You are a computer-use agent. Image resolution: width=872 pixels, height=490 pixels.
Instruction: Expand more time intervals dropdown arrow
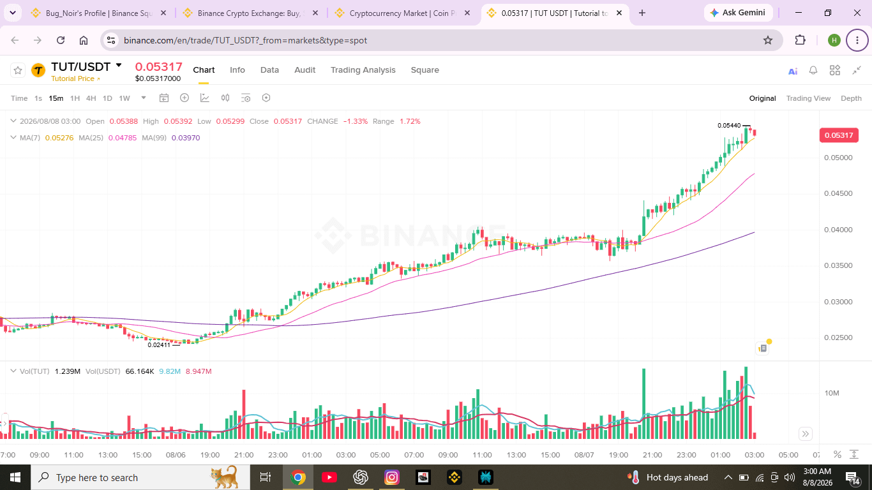click(x=144, y=98)
